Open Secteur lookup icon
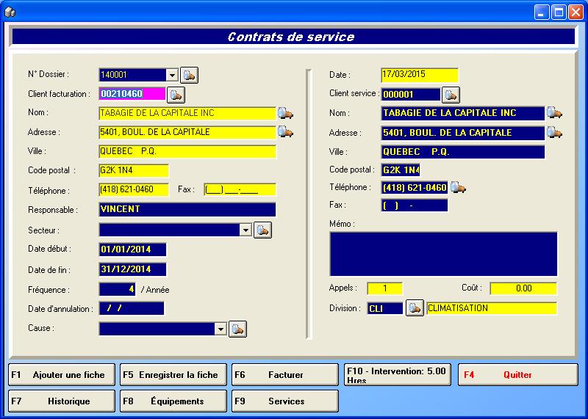Viewport: 588px width, 419px height. [262, 230]
